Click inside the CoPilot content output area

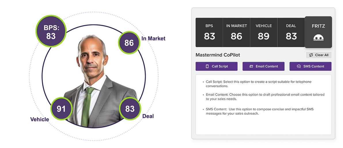click(264, 124)
